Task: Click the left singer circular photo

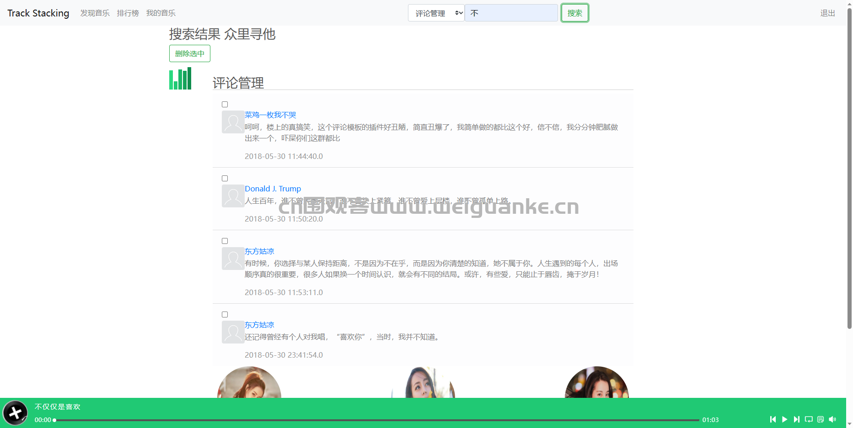Action: (249, 382)
